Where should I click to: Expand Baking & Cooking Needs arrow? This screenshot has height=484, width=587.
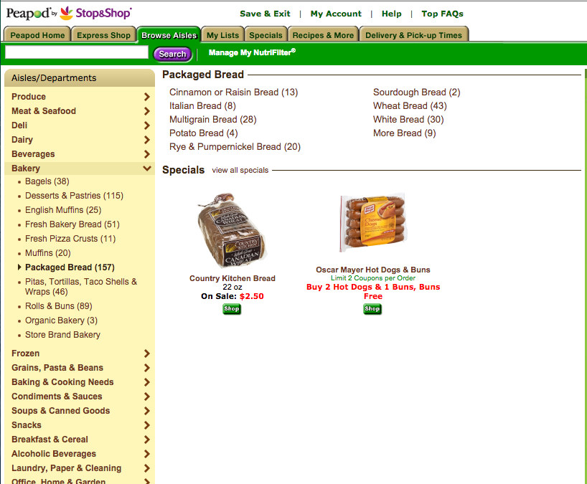click(x=146, y=382)
